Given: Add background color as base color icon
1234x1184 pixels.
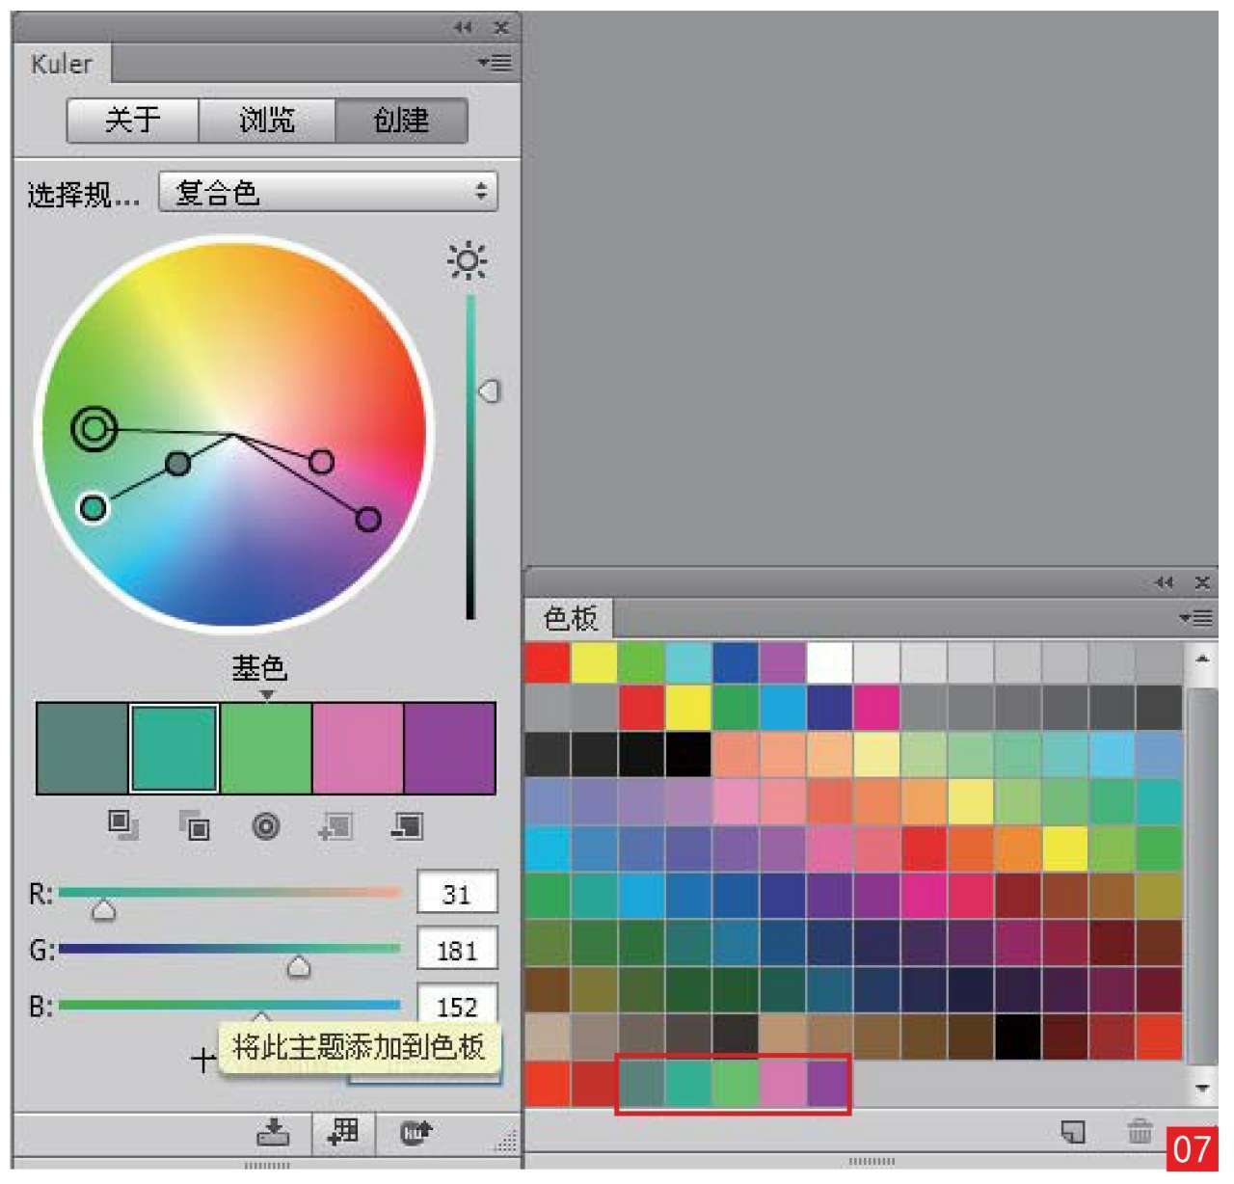Looking at the screenshot, I should tap(194, 825).
